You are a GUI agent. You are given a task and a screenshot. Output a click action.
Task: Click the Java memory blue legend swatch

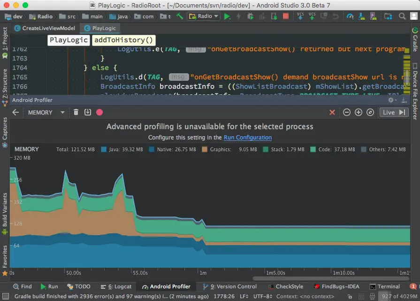coord(104,149)
